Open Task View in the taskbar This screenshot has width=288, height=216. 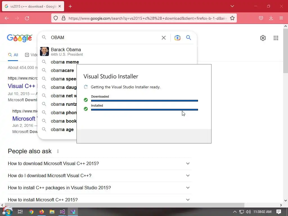(x=20, y=212)
